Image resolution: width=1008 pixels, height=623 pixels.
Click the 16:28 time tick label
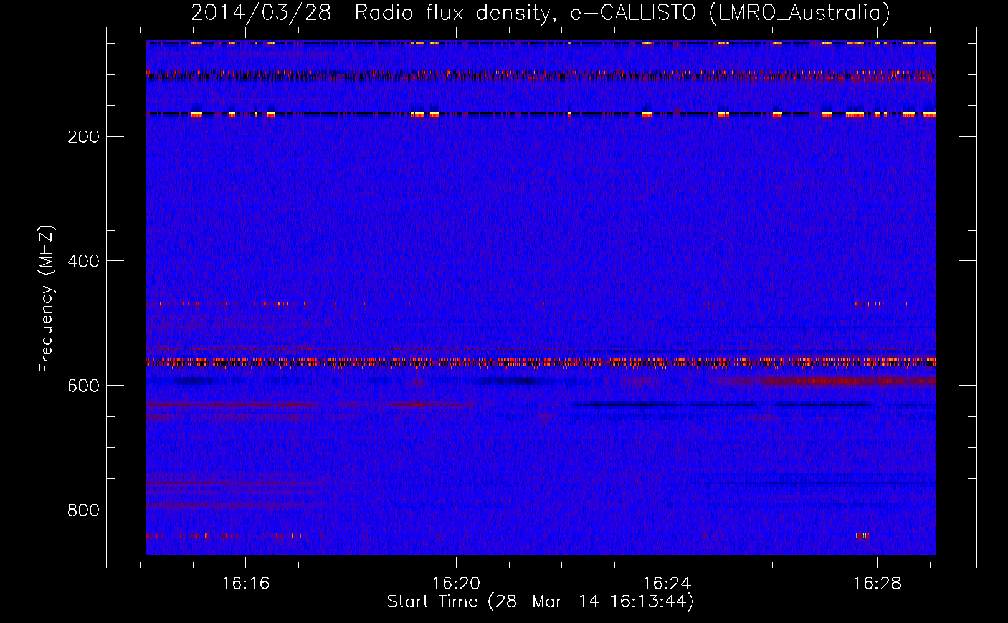(x=877, y=583)
